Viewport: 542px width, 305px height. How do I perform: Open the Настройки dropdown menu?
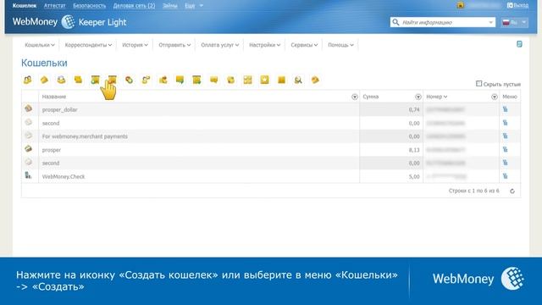pyautogui.click(x=265, y=45)
